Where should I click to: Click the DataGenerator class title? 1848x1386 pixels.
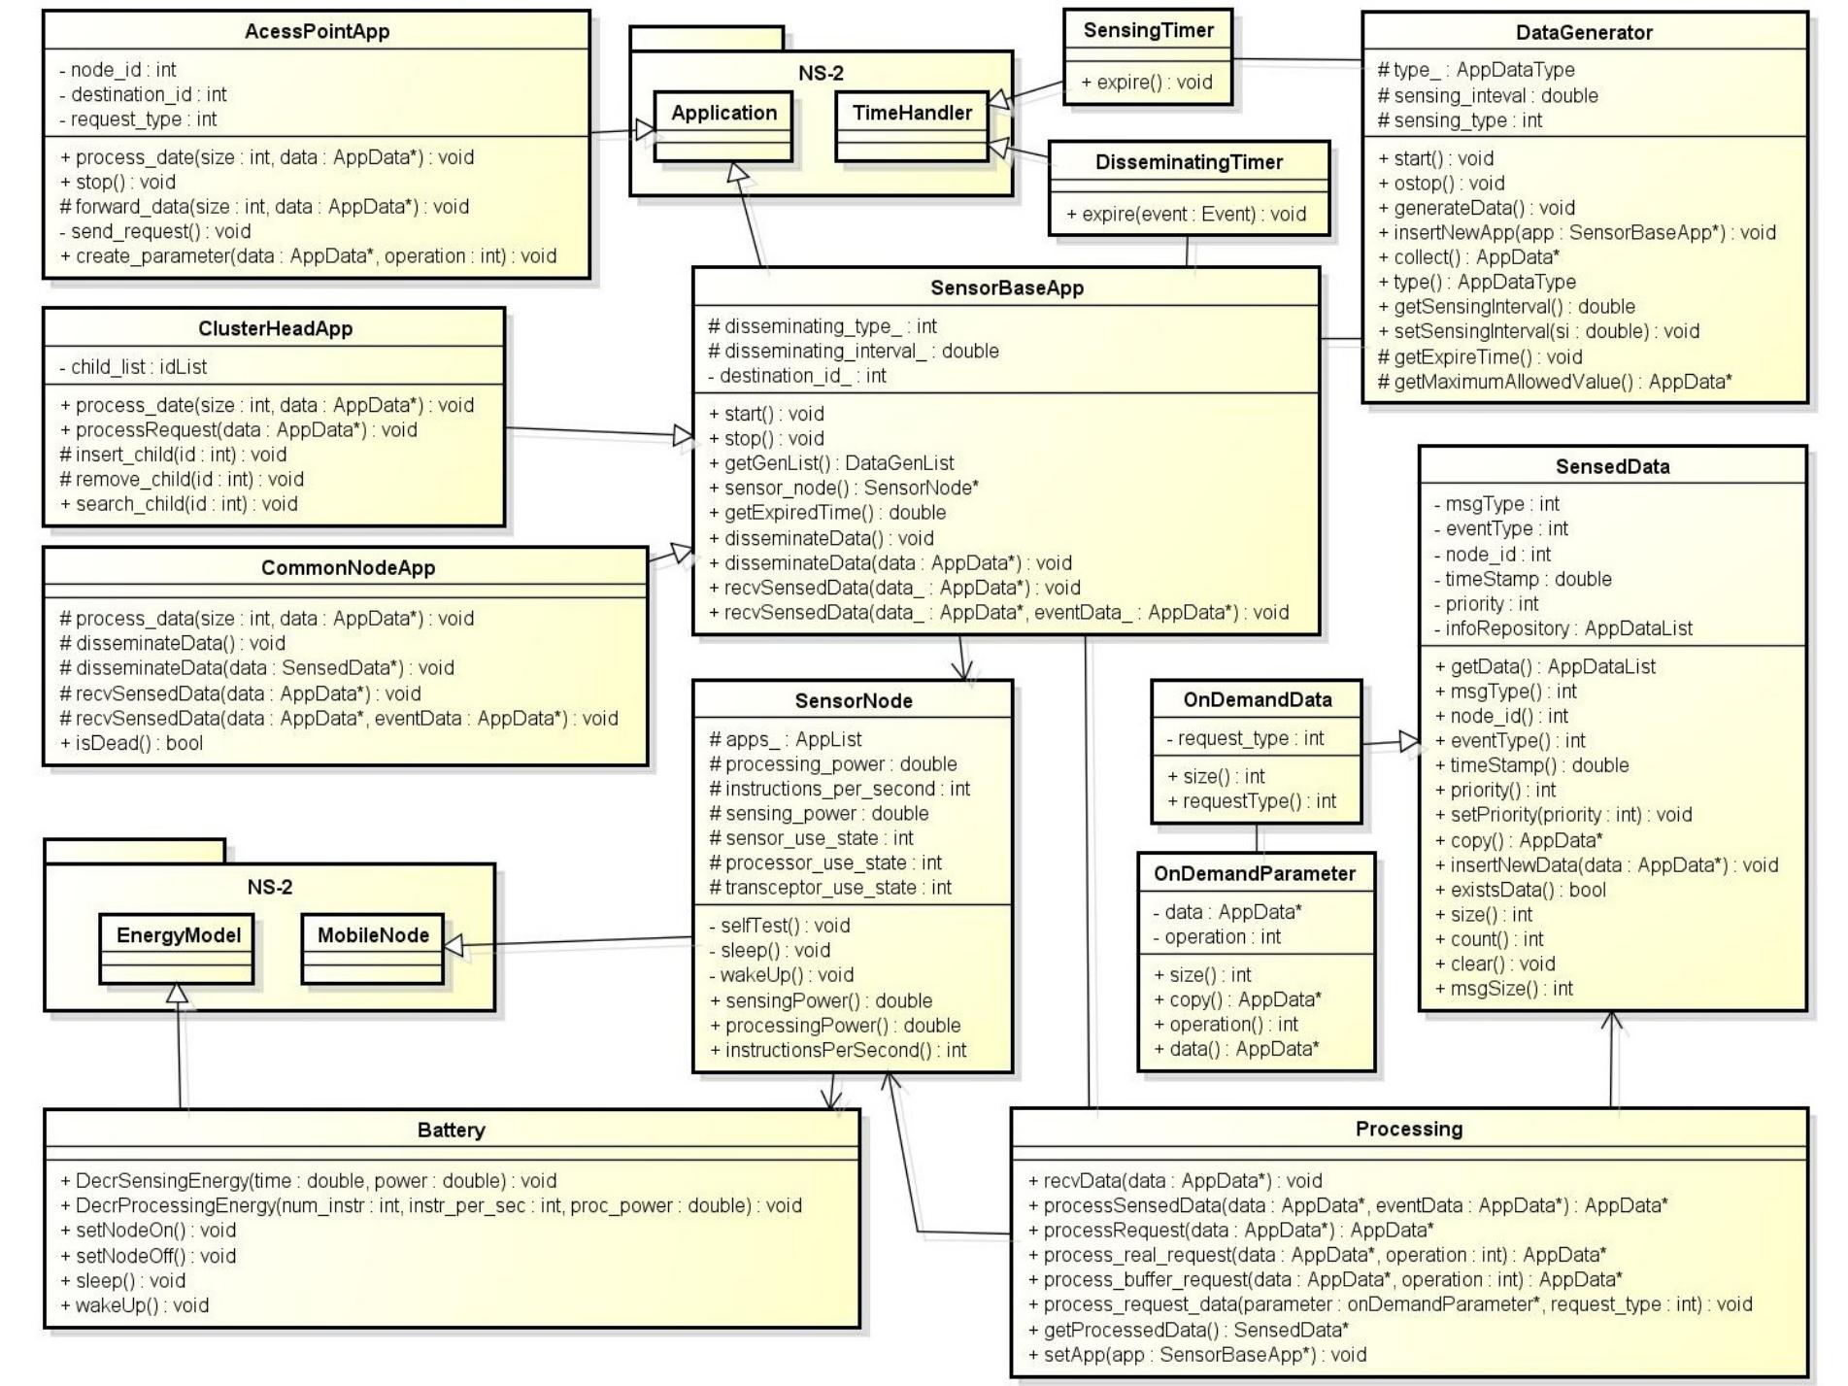[x=1584, y=32]
